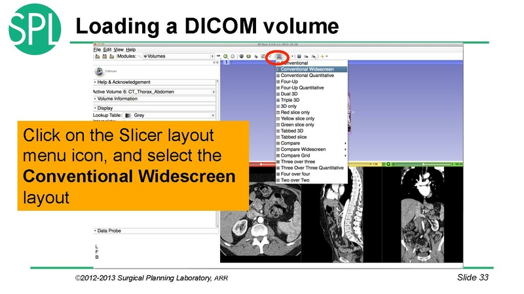Viewport: 524px width, 294px height.
Task: Go to previous module with green back arrow
Action: click(225, 56)
